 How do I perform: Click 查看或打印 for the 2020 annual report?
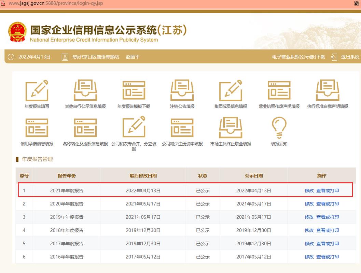[328, 204]
